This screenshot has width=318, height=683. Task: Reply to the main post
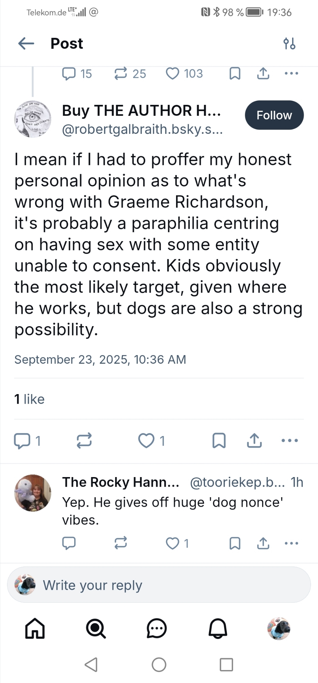click(x=22, y=441)
